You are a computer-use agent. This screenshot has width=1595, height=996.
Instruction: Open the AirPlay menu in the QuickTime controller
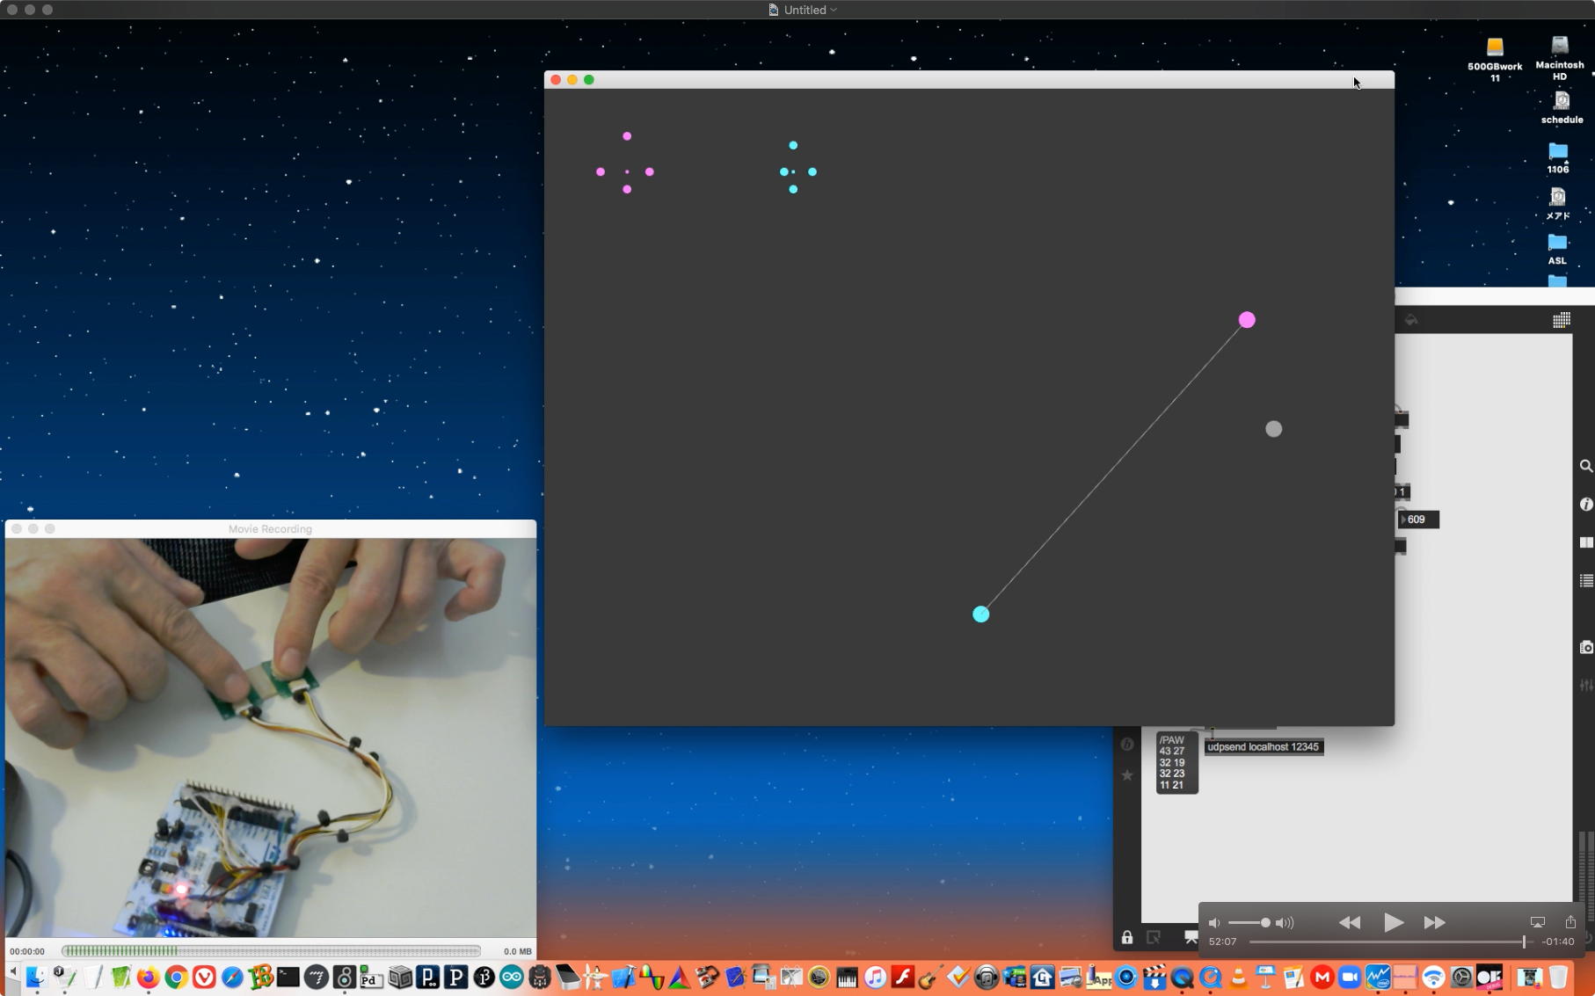[x=1537, y=922]
